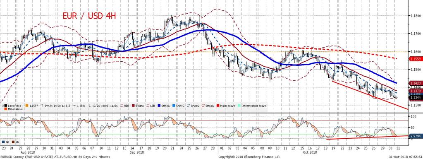Click the Intermediate Wave legend entry
423x159 pixels.
coord(251,106)
